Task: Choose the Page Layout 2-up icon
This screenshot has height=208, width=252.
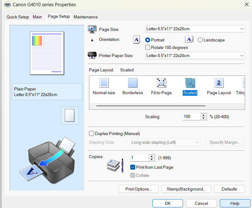Action: 219,83
